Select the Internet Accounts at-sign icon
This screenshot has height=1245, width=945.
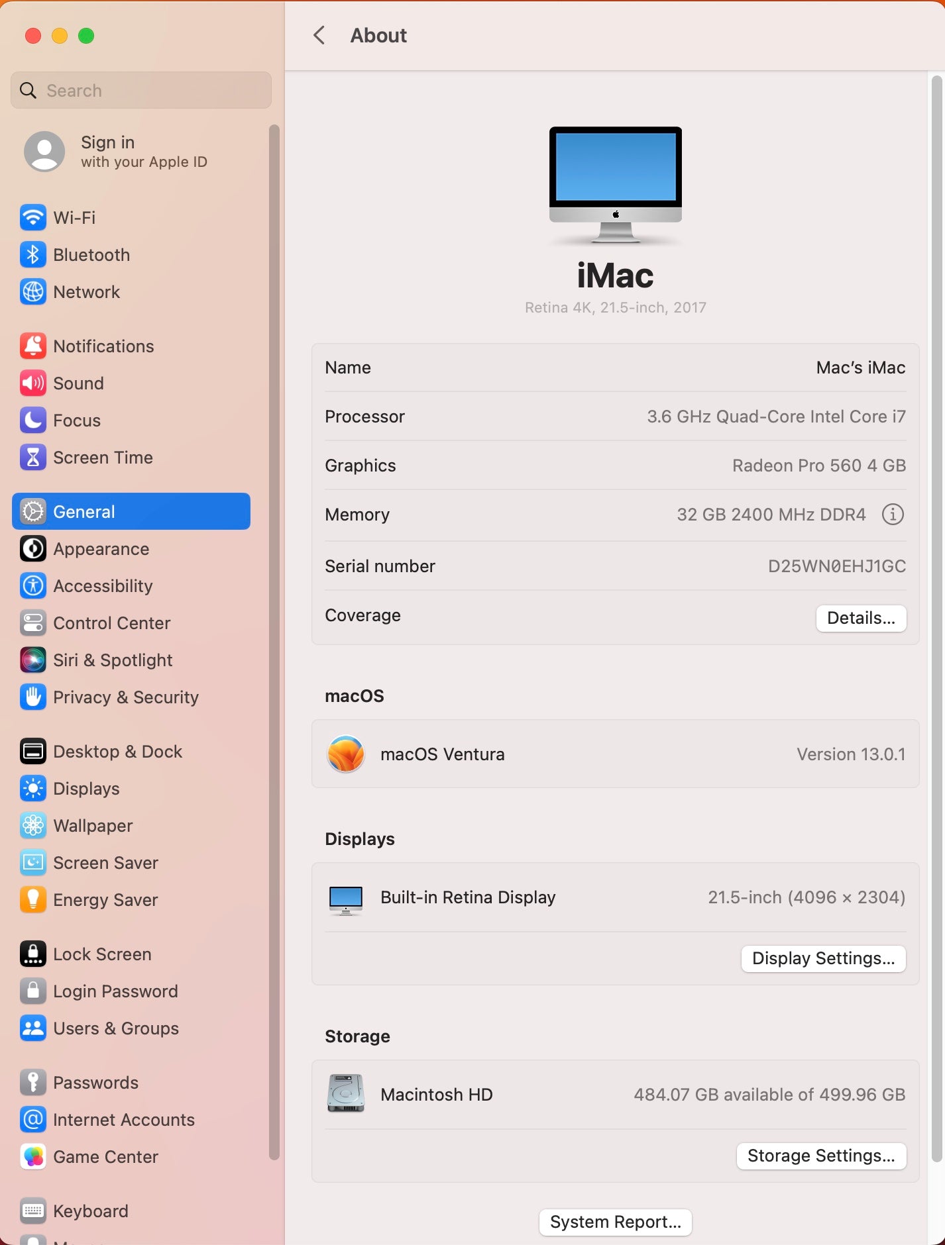(33, 1119)
